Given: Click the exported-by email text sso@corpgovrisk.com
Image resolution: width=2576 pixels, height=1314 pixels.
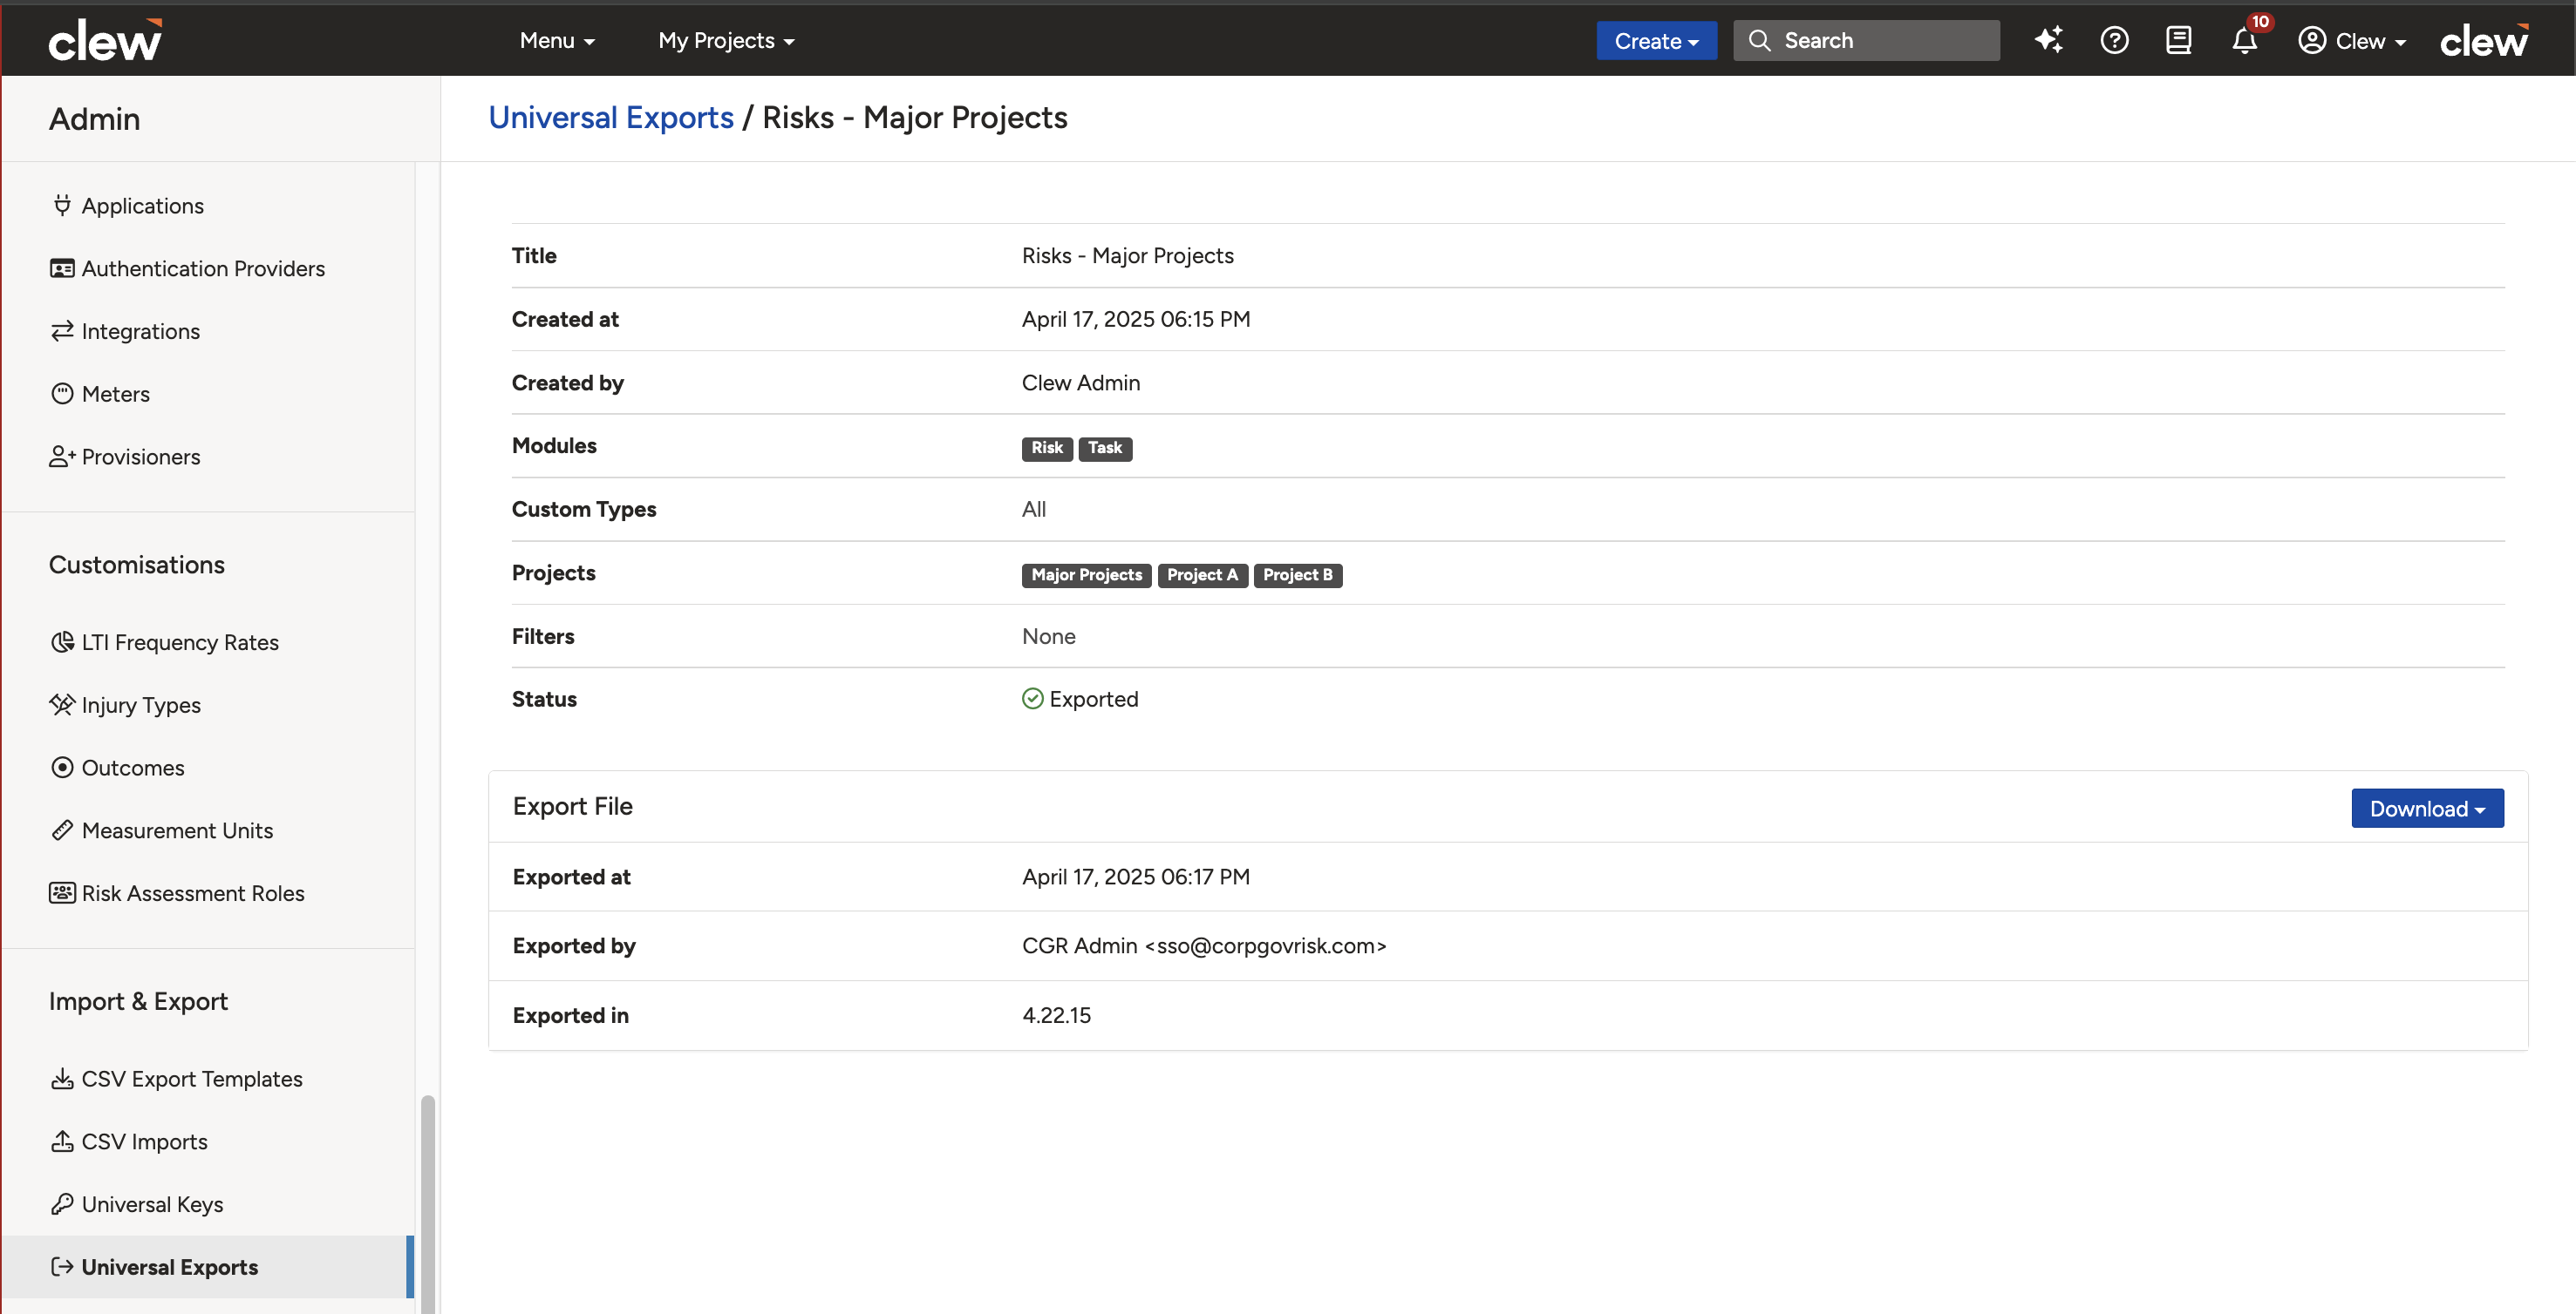Looking at the screenshot, I should click(1265, 945).
